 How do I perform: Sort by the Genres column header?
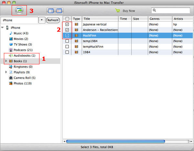(160, 19)
